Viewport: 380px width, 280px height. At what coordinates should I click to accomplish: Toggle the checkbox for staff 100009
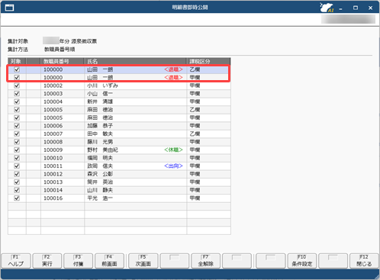tap(17, 150)
